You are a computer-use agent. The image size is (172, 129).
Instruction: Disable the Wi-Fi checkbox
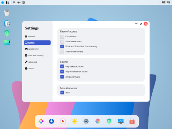62,92
